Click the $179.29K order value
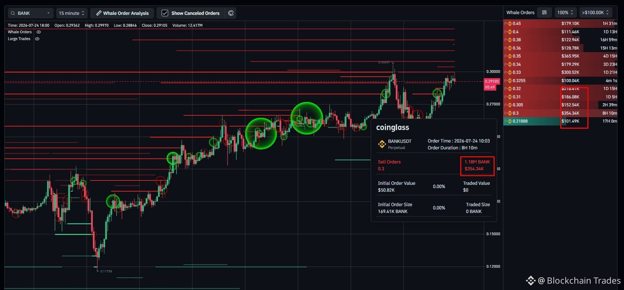624x290 pixels. tap(570, 64)
